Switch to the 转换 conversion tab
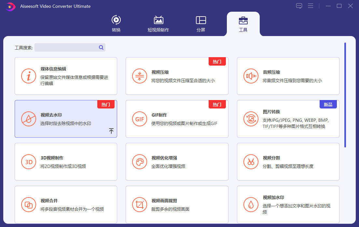The height and width of the screenshot is (227, 359). coord(116,23)
